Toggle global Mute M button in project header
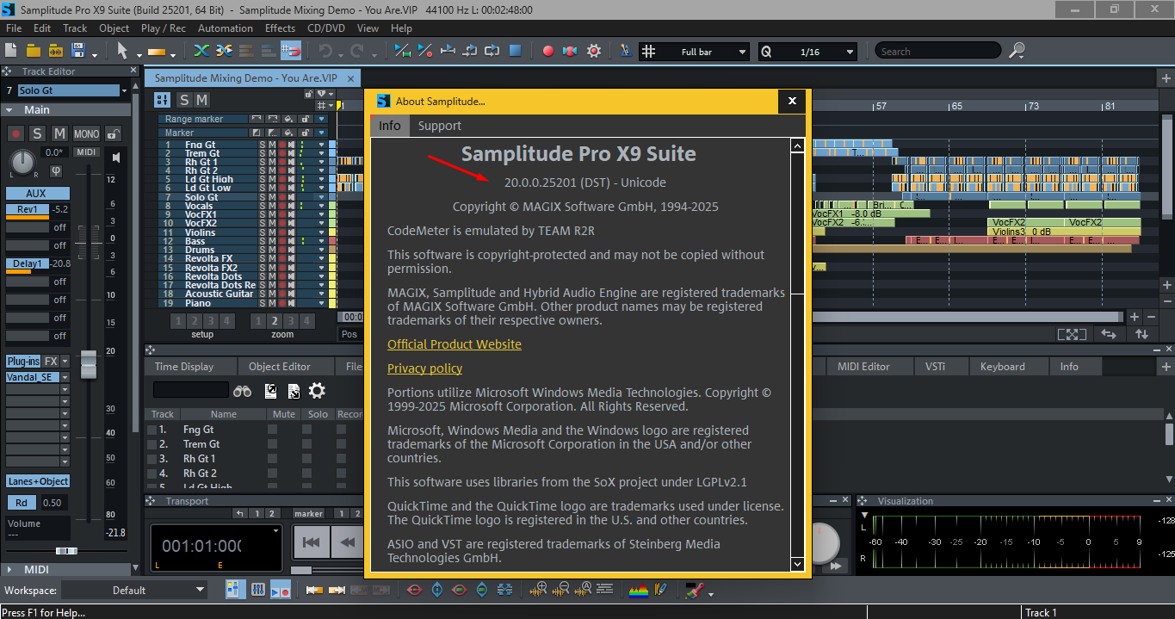 [x=201, y=100]
